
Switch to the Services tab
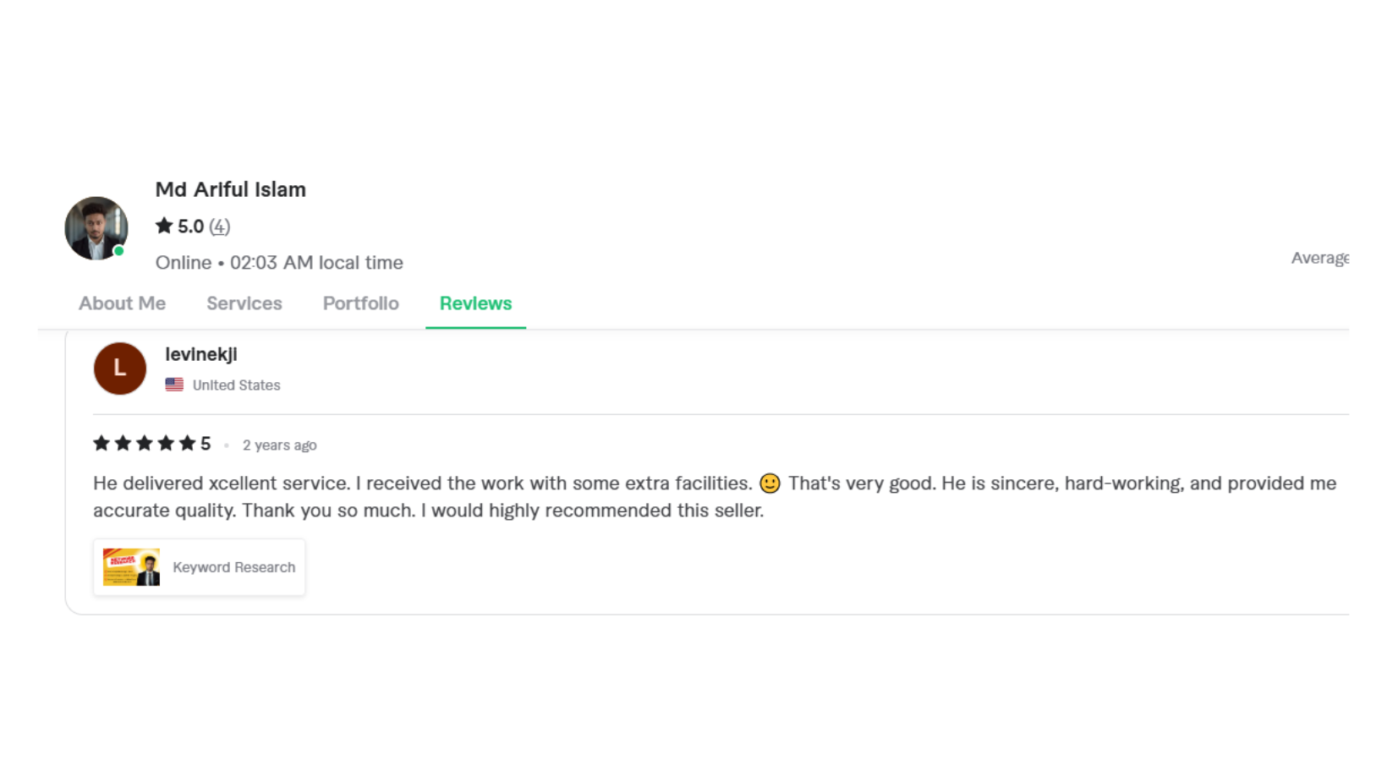pos(244,303)
